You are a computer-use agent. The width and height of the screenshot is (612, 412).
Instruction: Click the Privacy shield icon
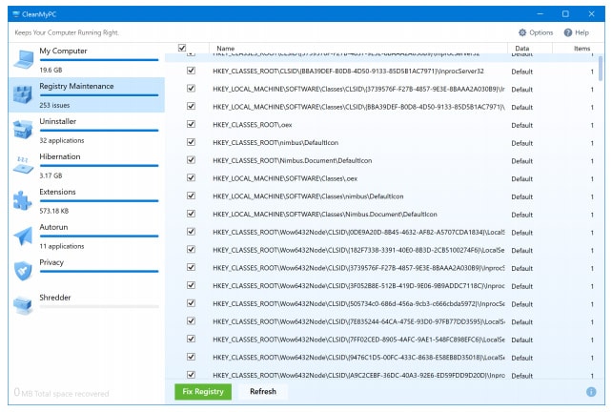tap(23, 271)
